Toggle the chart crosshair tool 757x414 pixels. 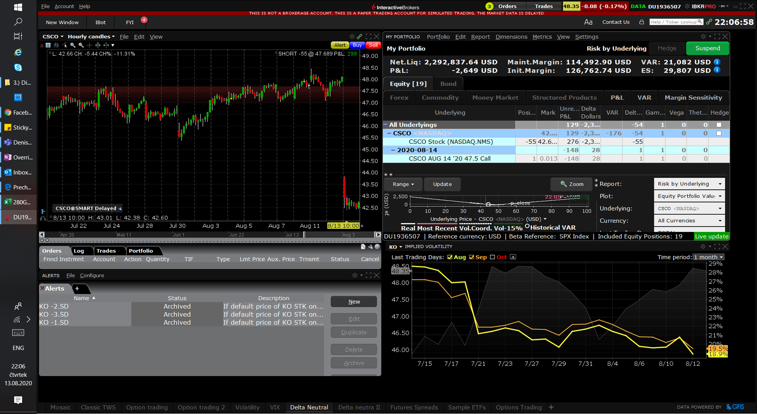pos(89,45)
